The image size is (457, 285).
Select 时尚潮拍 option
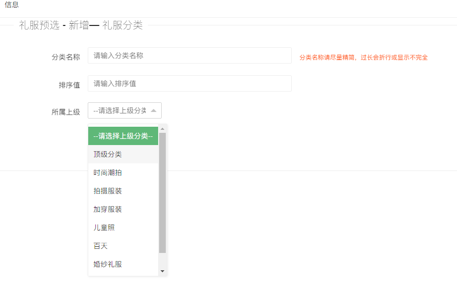tap(123, 173)
